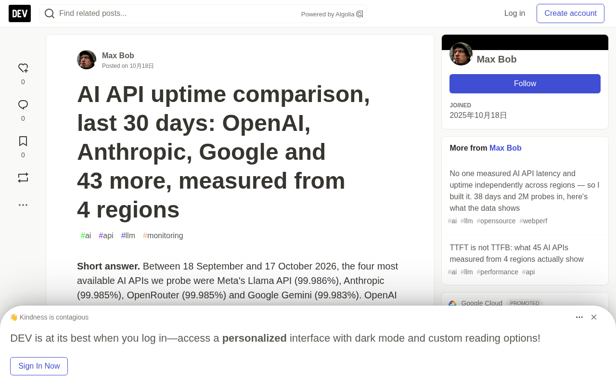Screen dimensions: 616x385
Task: Open Max Bob author name in post header
Action: pyautogui.click(x=118, y=56)
